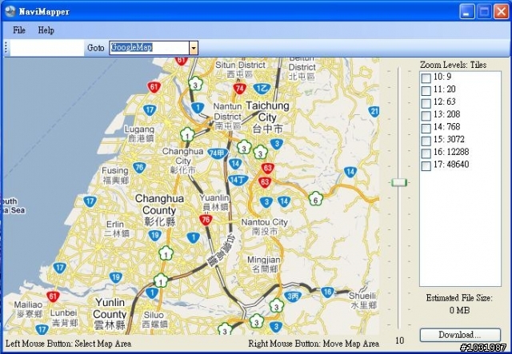Click the Mingjian map label
Image resolution: width=512 pixels, height=354 pixels.
pyautogui.click(x=264, y=265)
